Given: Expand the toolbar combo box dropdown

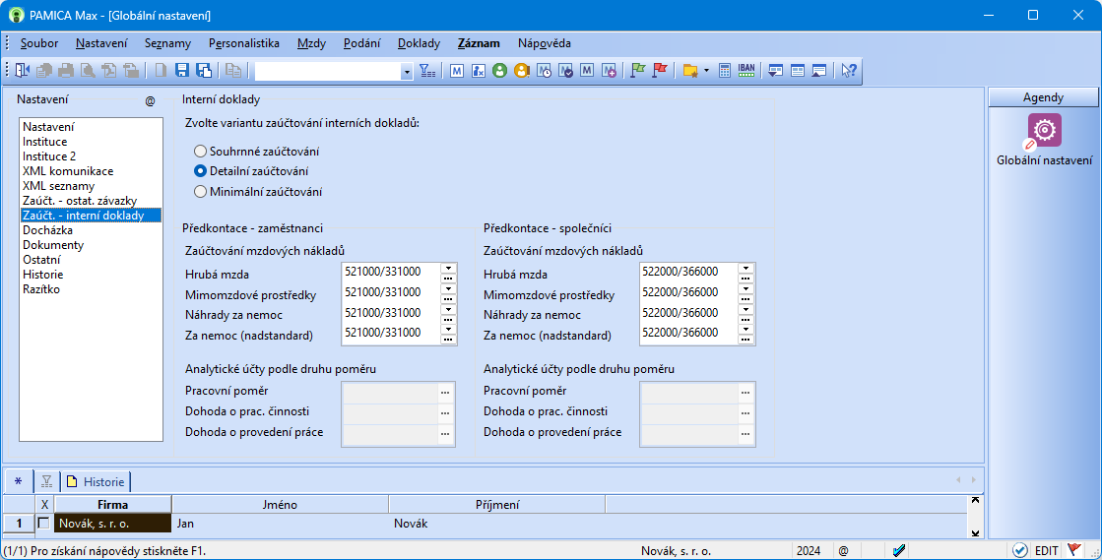Looking at the screenshot, I should click(x=407, y=71).
